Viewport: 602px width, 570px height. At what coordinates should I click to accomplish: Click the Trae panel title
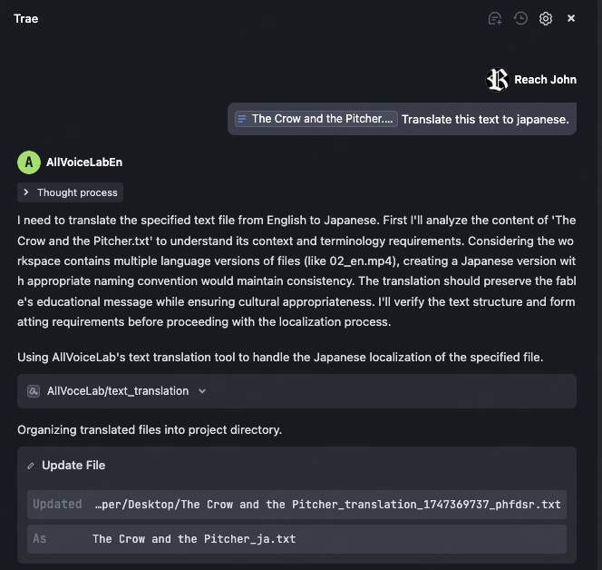tap(26, 18)
